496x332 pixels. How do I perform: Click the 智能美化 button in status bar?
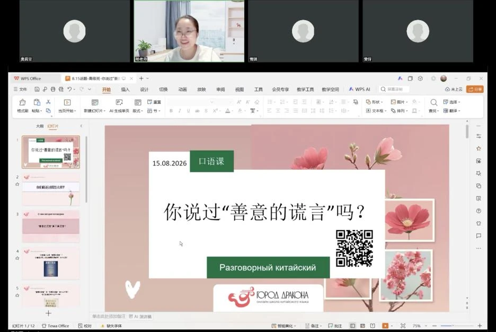(284, 326)
